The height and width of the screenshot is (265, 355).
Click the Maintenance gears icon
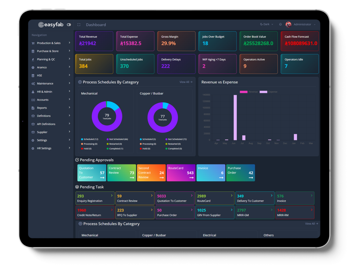33,83
